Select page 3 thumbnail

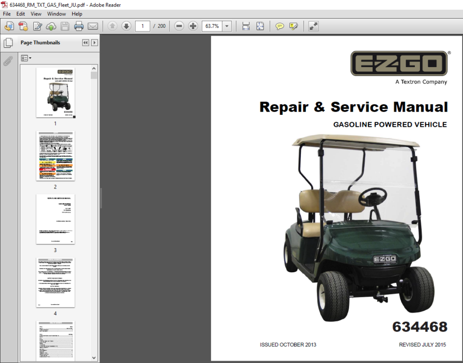pos(55,219)
